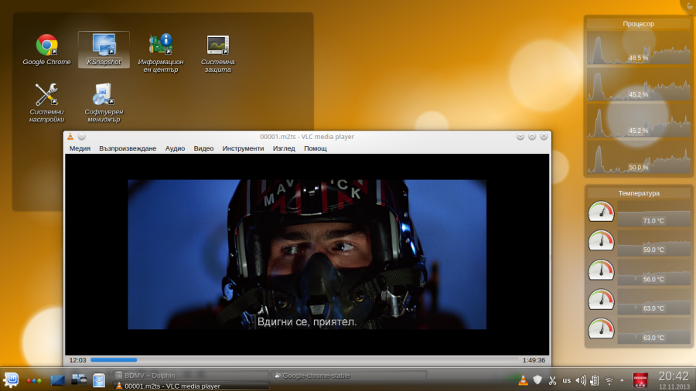Open the Инструменти menu in VLC
This screenshot has height=391, width=696.
[243, 148]
